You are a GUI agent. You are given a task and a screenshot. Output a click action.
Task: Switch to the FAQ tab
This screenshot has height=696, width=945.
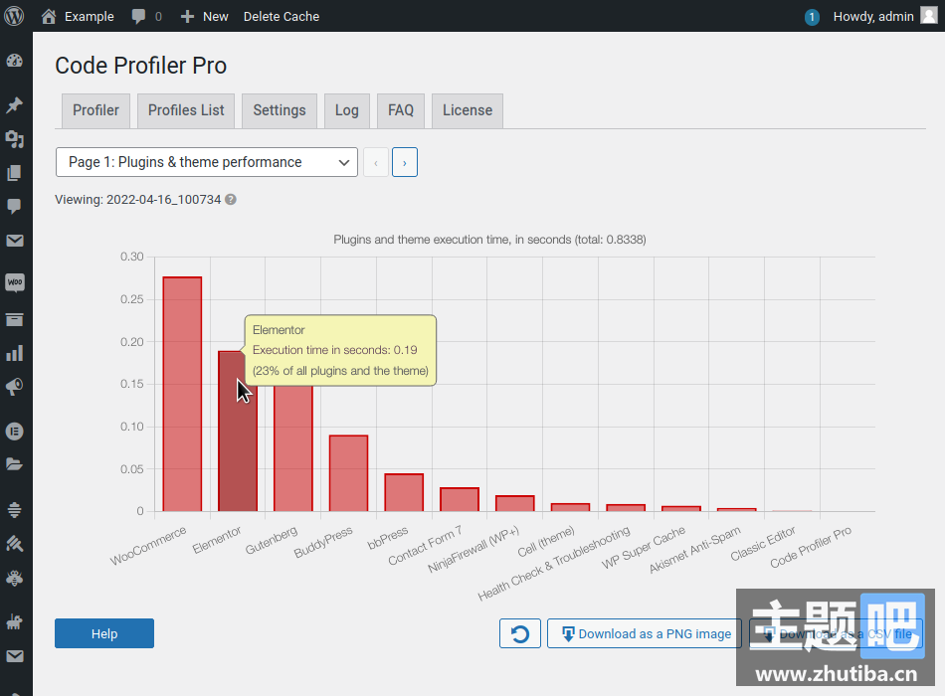[x=401, y=110]
